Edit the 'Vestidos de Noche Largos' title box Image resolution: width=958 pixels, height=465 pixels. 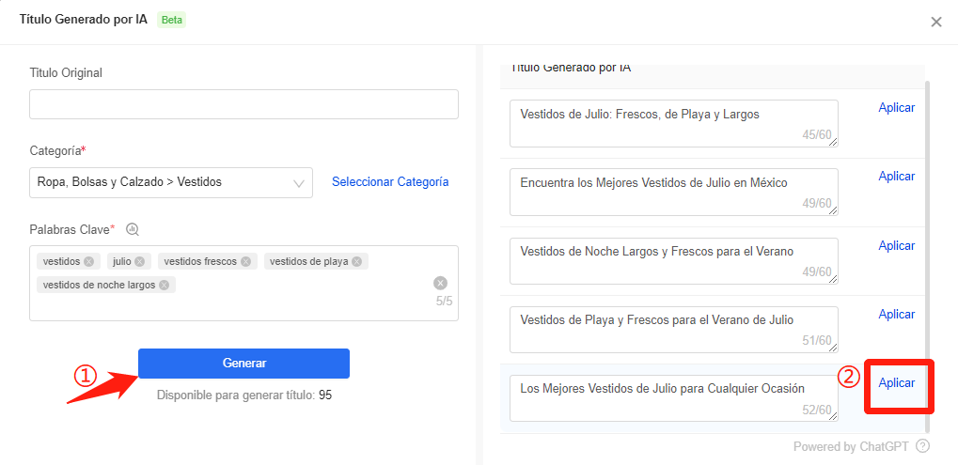674,261
